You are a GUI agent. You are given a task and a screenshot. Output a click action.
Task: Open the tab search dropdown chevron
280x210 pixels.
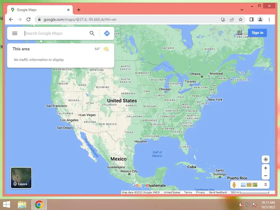(242, 10)
